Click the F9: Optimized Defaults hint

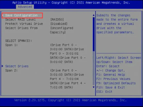click(x=116, y=83)
